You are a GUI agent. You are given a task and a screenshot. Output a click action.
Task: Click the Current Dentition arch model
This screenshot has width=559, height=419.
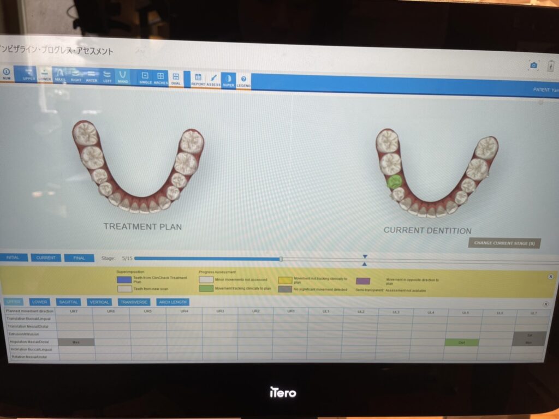click(x=436, y=173)
